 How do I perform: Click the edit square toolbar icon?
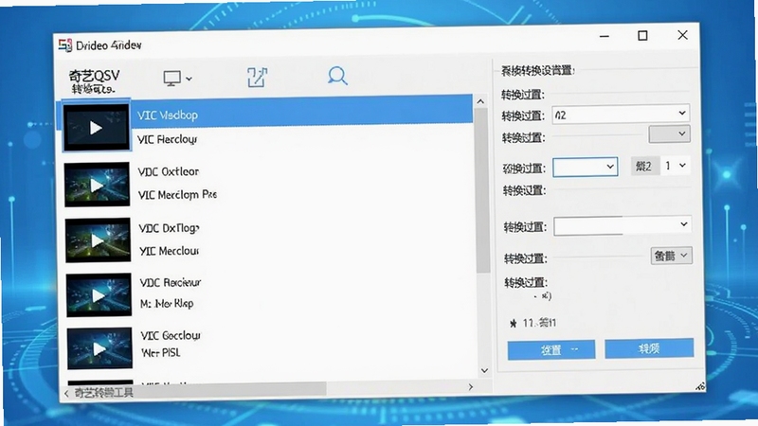click(257, 78)
